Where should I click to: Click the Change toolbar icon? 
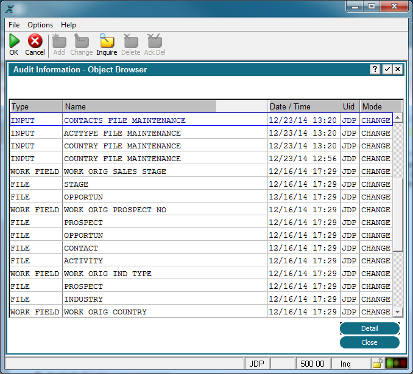82,41
